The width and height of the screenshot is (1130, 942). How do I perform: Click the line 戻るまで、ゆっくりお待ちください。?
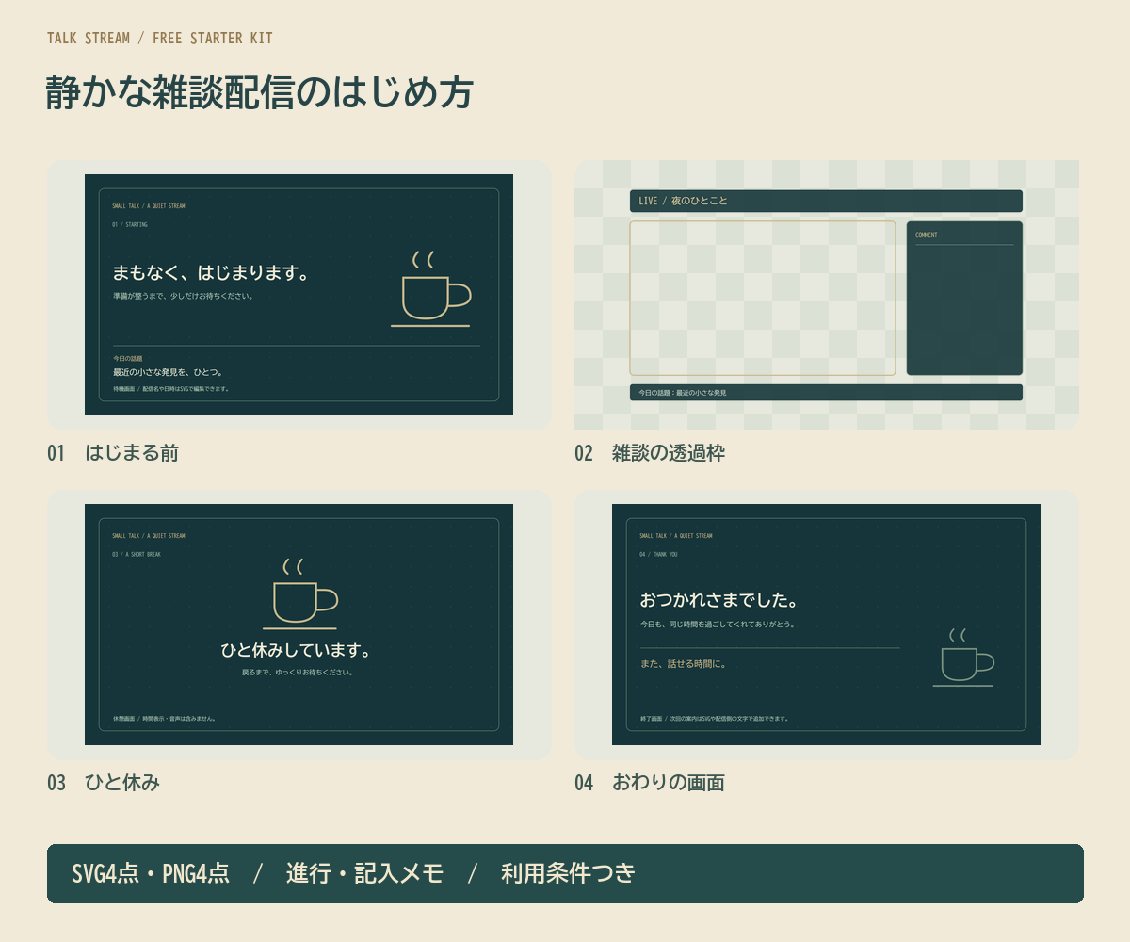click(x=298, y=673)
